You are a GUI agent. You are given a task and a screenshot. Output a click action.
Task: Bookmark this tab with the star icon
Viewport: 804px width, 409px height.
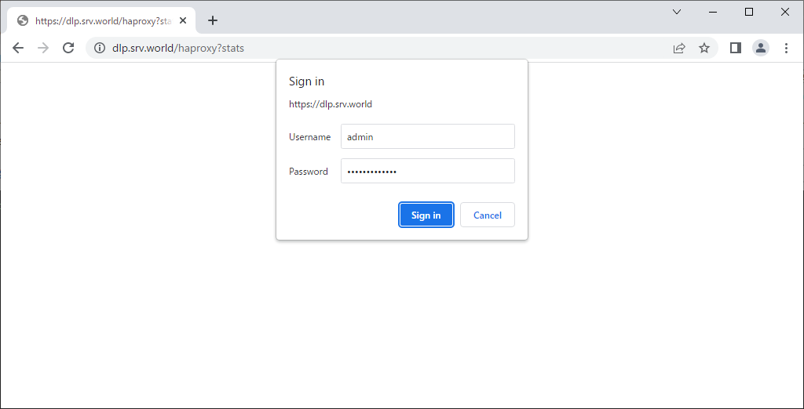click(704, 48)
